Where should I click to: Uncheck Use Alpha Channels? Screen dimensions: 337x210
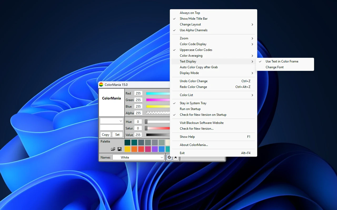[x=194, y=30]
